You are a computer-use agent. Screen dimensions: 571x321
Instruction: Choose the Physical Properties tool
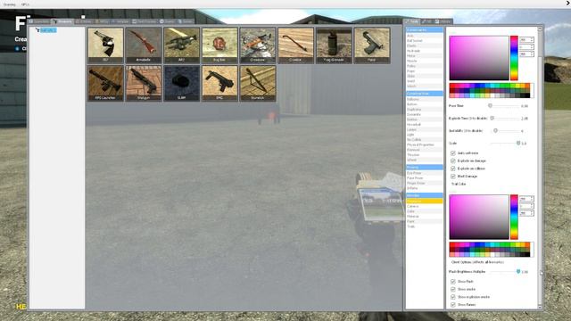click(x=425, y=144)
